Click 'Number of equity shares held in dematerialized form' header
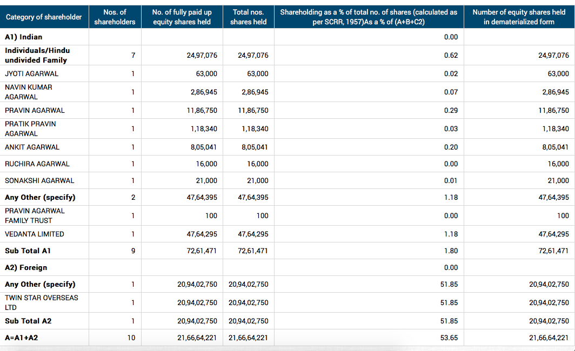The width and height of the screenshot is (575, 351). coord(519,17)
